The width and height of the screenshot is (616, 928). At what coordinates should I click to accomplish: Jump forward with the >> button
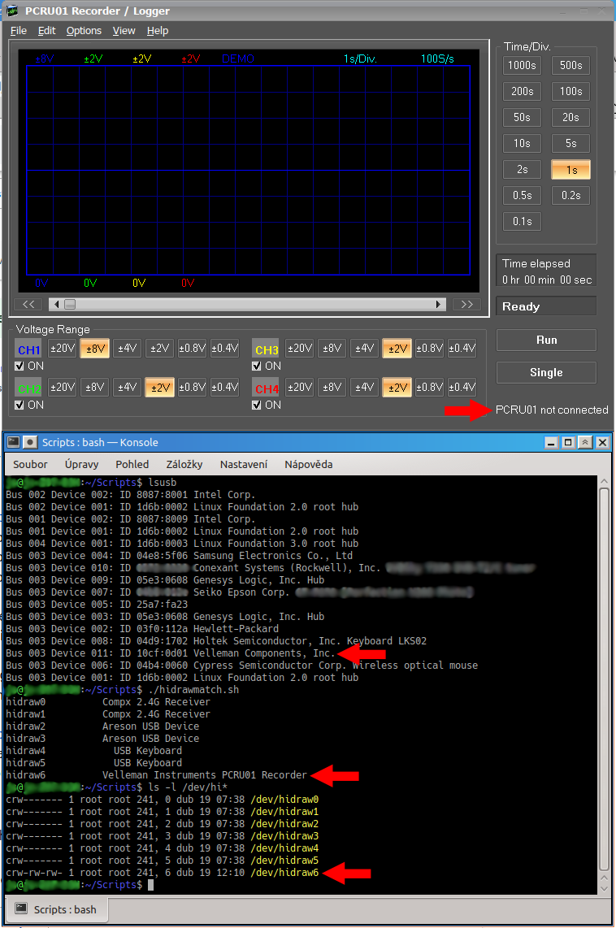[x=467, y=304]
